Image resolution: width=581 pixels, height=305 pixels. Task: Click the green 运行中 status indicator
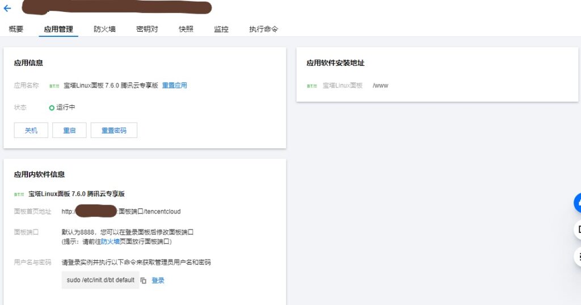pos(52,107)
